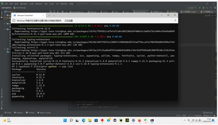Toggle the Favorites side tool window
The height and width of the screenshot is (125, 218).
tap(2, 105)
